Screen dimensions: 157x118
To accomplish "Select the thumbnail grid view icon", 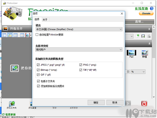I will tap(10, 35).
